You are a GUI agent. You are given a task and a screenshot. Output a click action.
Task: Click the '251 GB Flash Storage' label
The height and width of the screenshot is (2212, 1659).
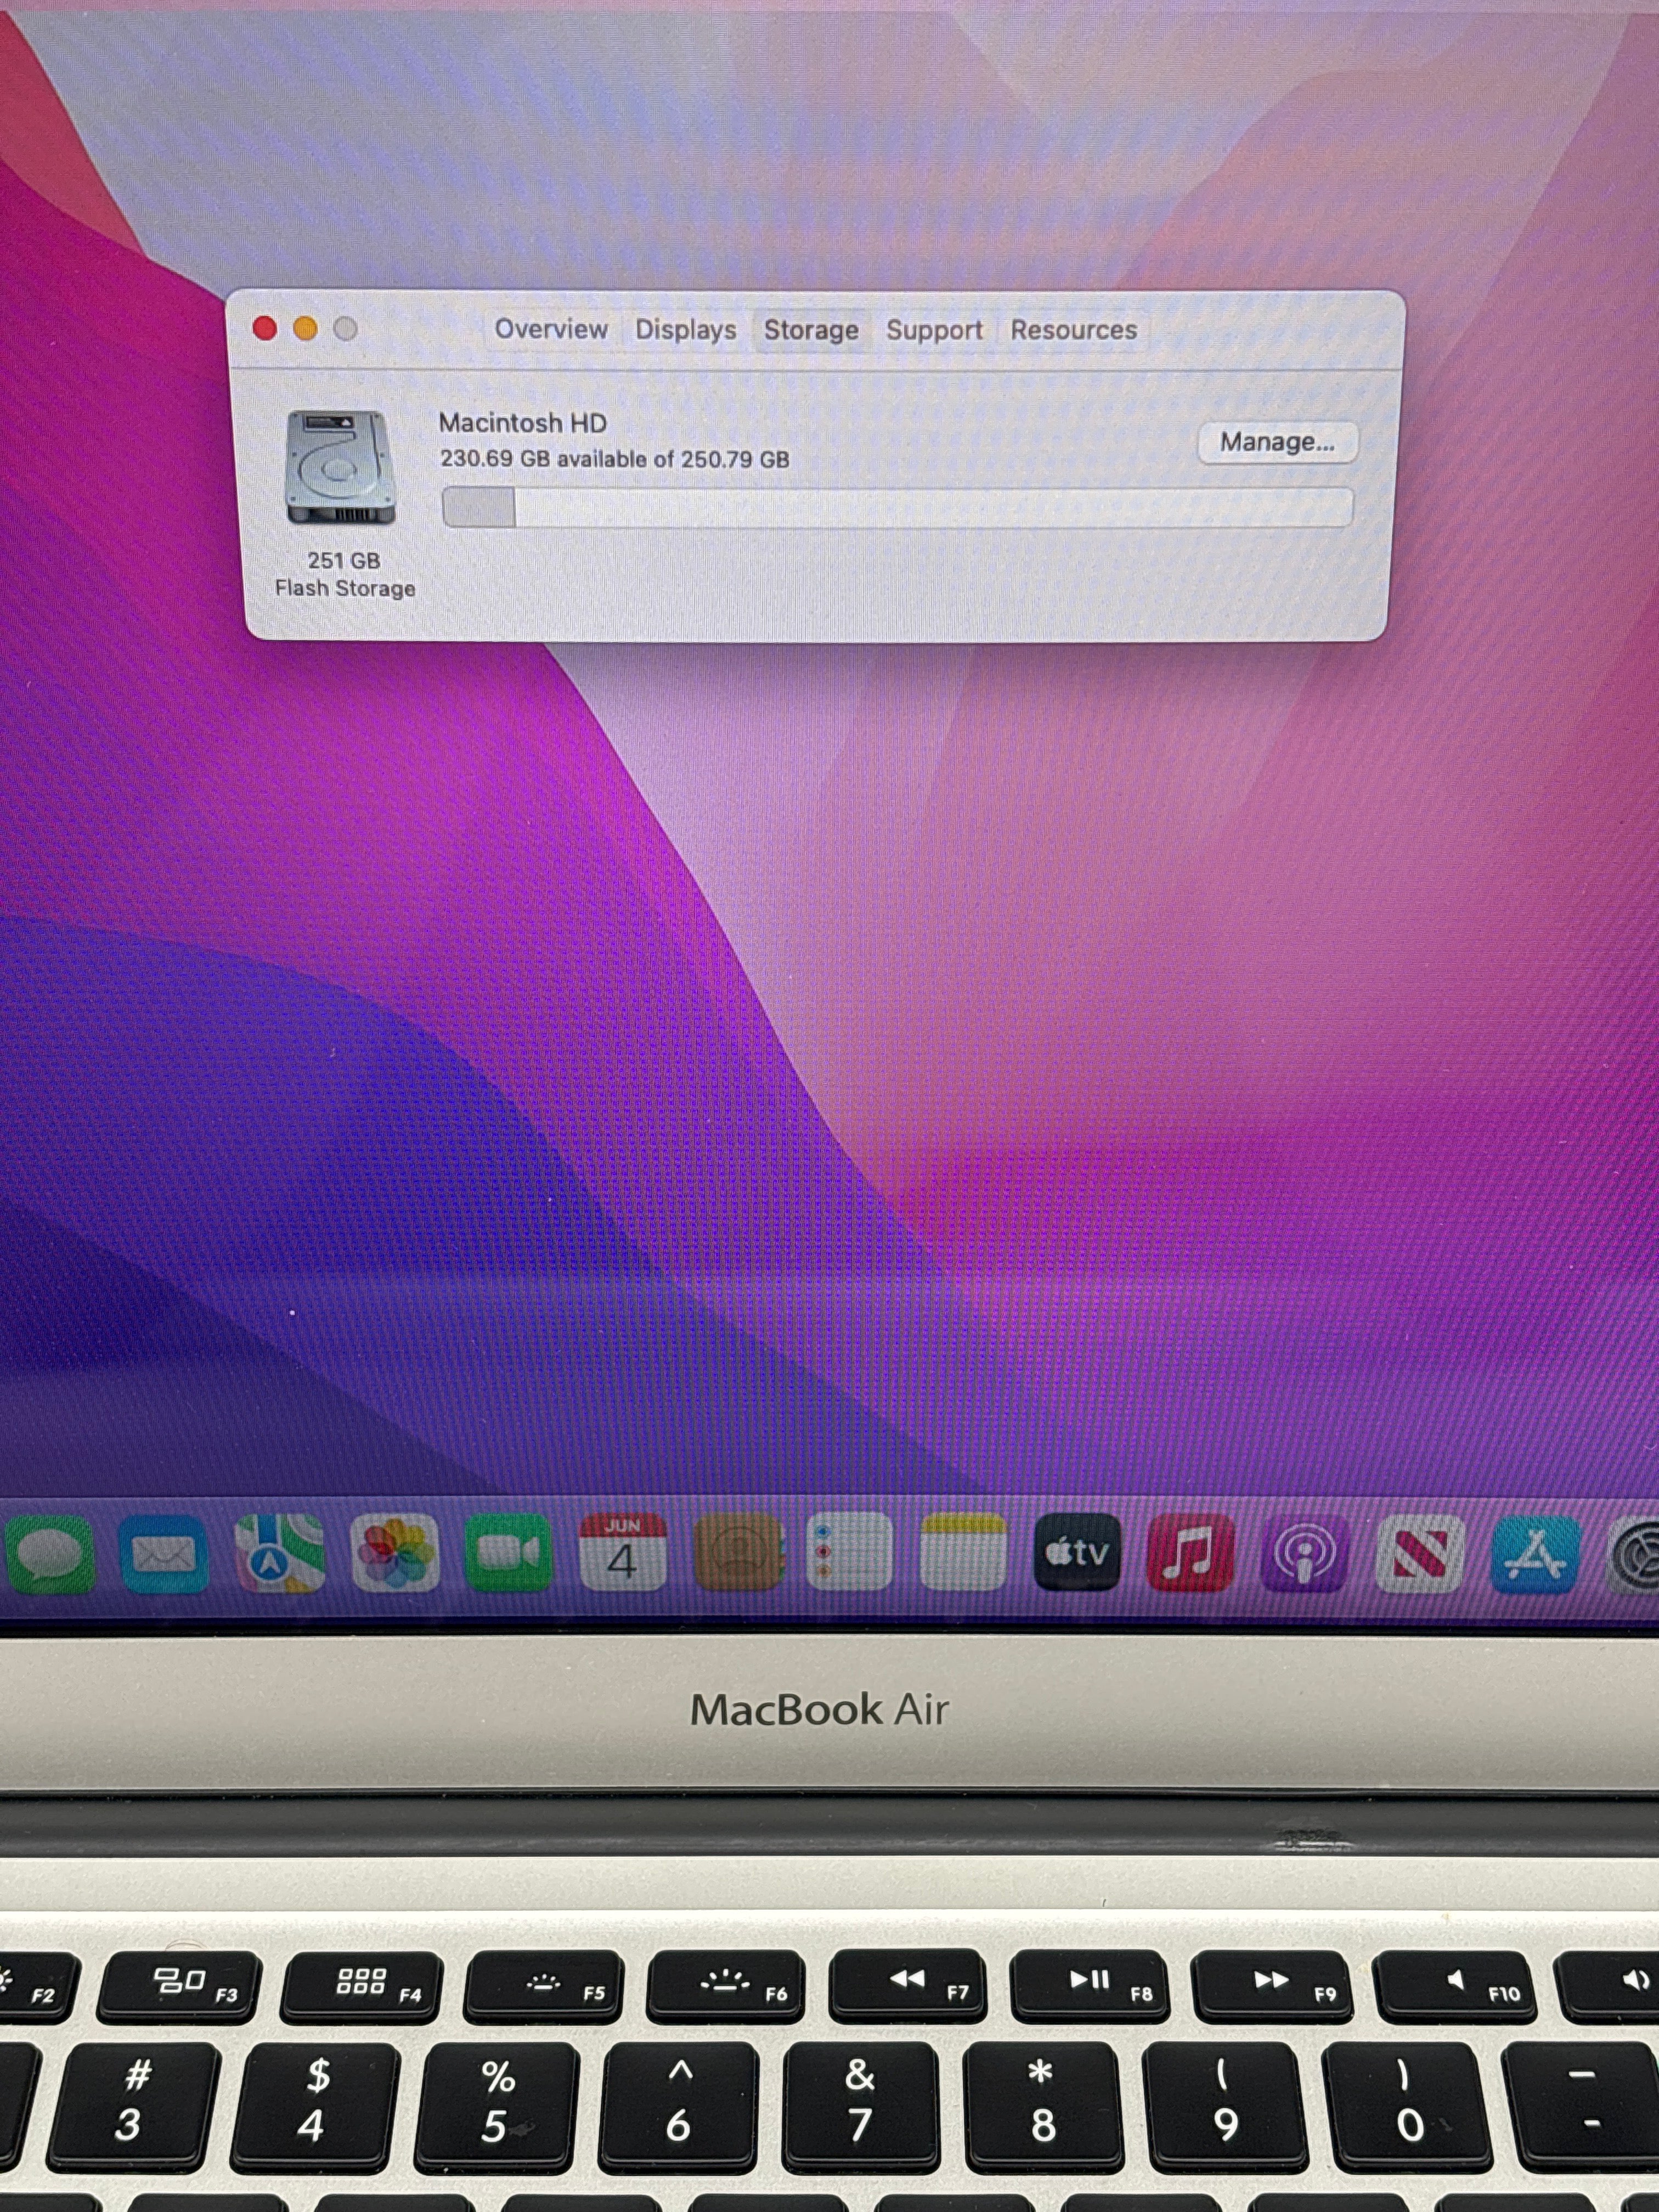point(344,574)
